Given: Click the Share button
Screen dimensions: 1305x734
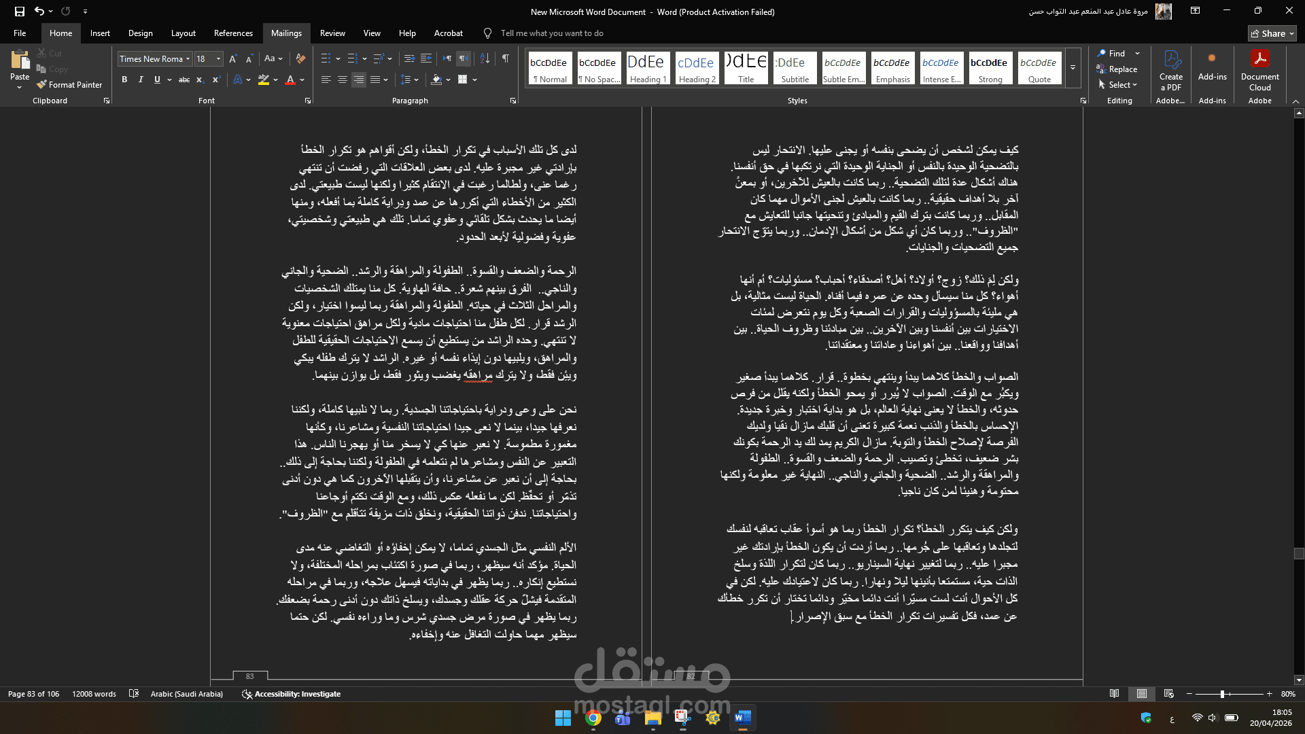Looking at the screenshot, I should coord(1272,33).
